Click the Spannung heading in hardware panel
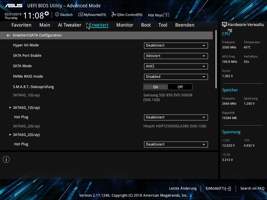Screen dimensions: 267x200 [x=231, y=132]
